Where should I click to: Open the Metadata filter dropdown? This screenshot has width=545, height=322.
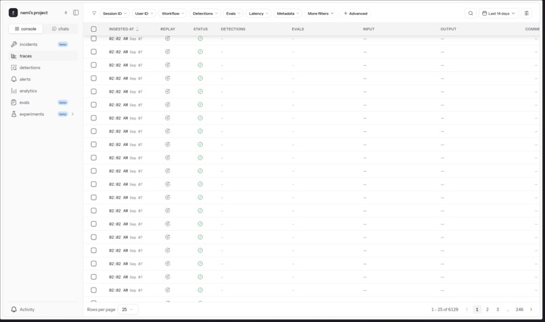point(288,14)
